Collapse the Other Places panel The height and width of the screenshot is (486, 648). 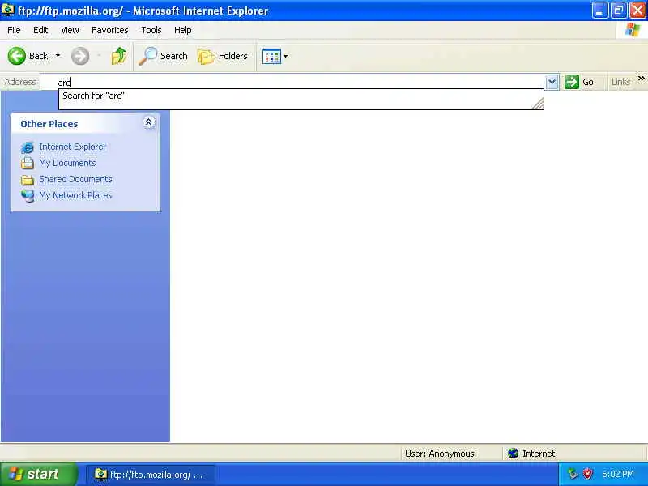coord(148,122)
